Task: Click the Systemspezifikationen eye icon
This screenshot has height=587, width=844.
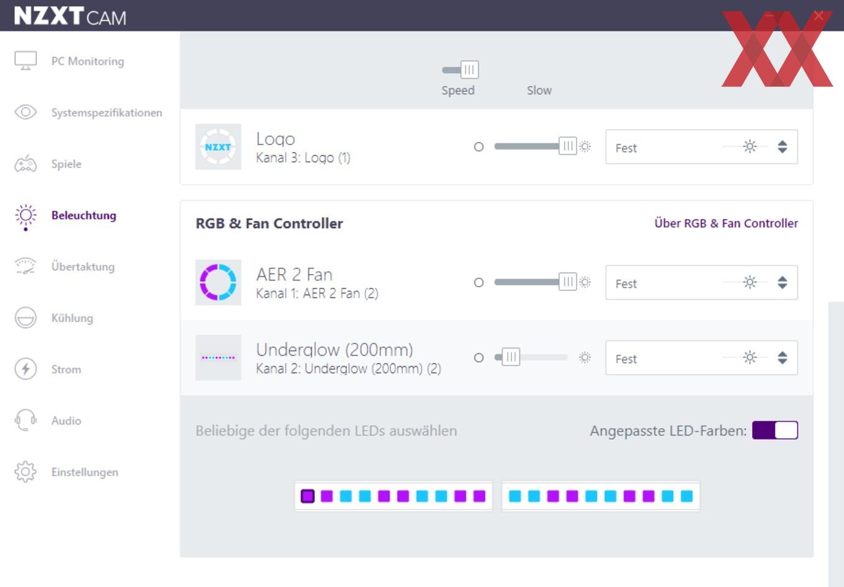Action: [x=25, y=112]
